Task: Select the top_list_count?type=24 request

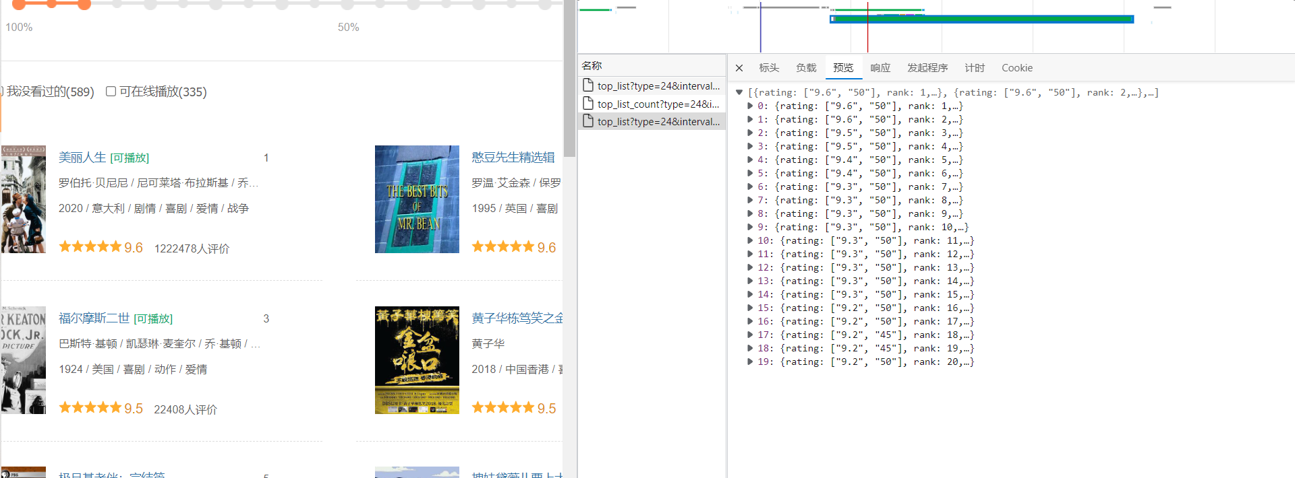Action: coord(653,104)
